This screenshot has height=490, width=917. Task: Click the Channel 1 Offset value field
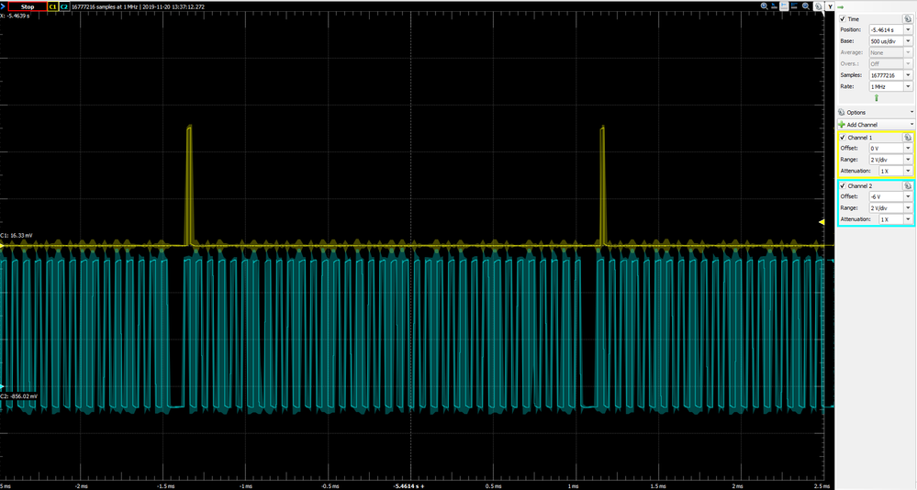pos(886,149)
